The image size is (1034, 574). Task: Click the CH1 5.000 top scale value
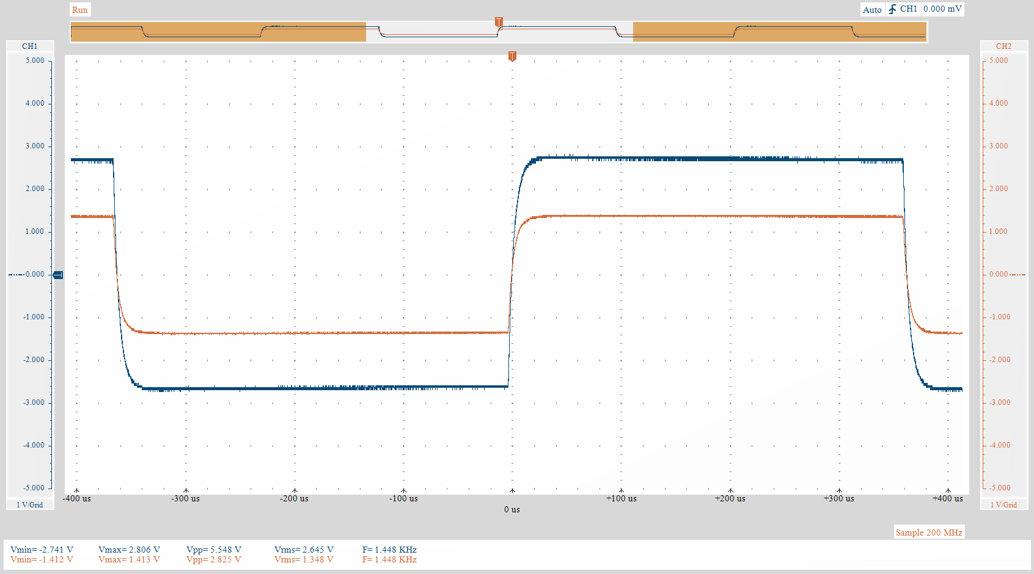[x=35, y=60]
